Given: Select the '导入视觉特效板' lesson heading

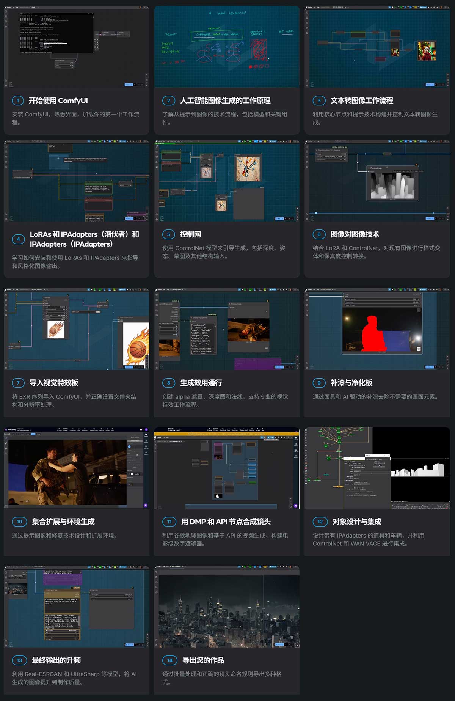Looking at the screenshot, I should point(54,383).
